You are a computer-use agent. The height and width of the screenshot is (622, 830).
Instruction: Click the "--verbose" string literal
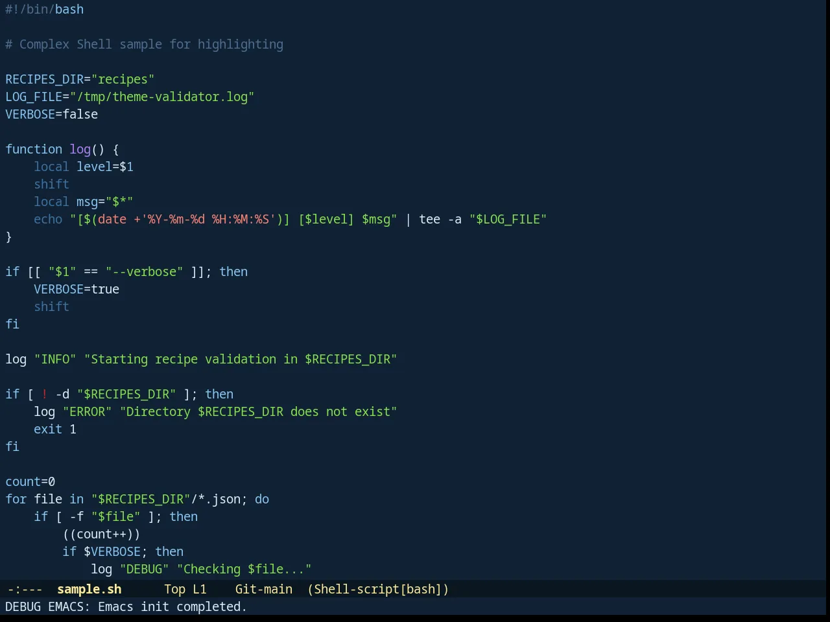point(145,271)
